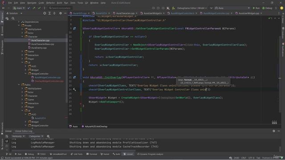Screen dimensions: 285x160
Task: Open the Navigate menu
Action: coord(32,3)
